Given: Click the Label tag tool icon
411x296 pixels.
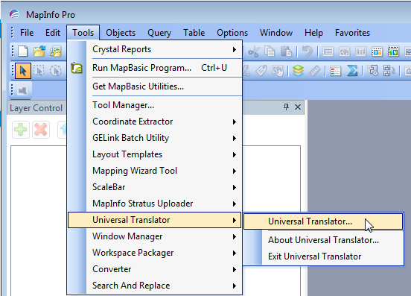Looking at the screenshot, I should coord(261,71).
